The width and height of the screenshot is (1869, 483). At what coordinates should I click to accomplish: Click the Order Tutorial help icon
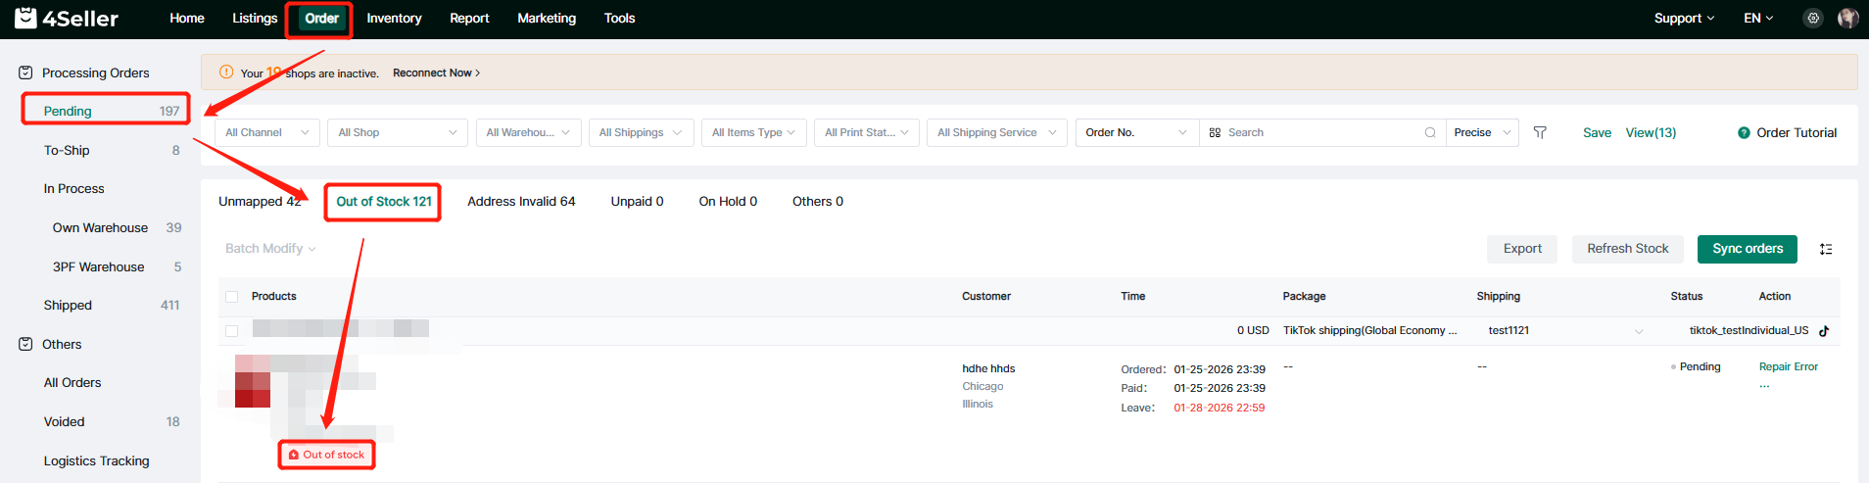pyautogui.click(x=1744, y=133)
